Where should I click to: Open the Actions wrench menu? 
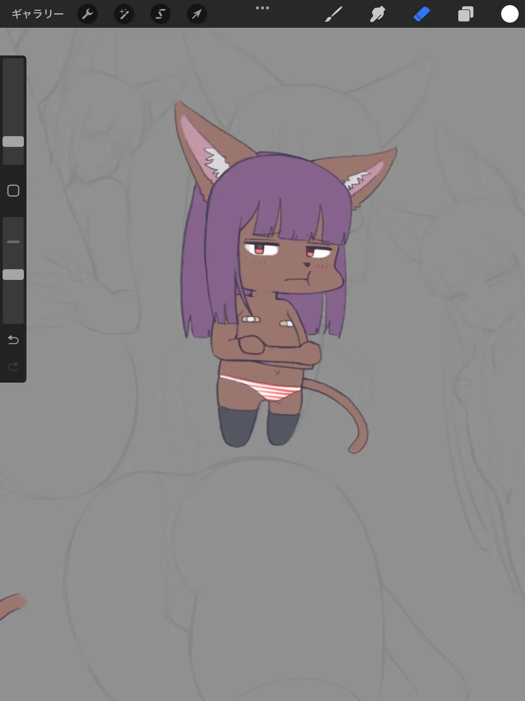click(87, 14)
